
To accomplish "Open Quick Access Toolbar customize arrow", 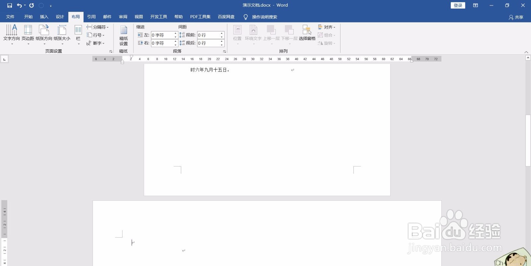I will pos(51,6).
